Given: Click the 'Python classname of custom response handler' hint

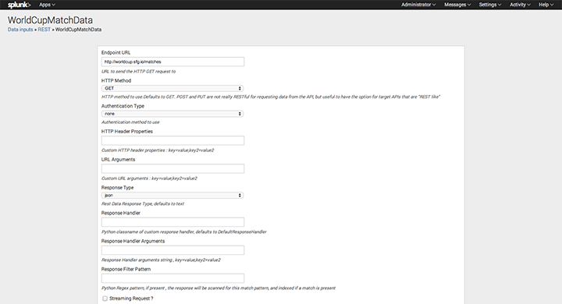Looking at the screenshot, I should pos(184,232).
